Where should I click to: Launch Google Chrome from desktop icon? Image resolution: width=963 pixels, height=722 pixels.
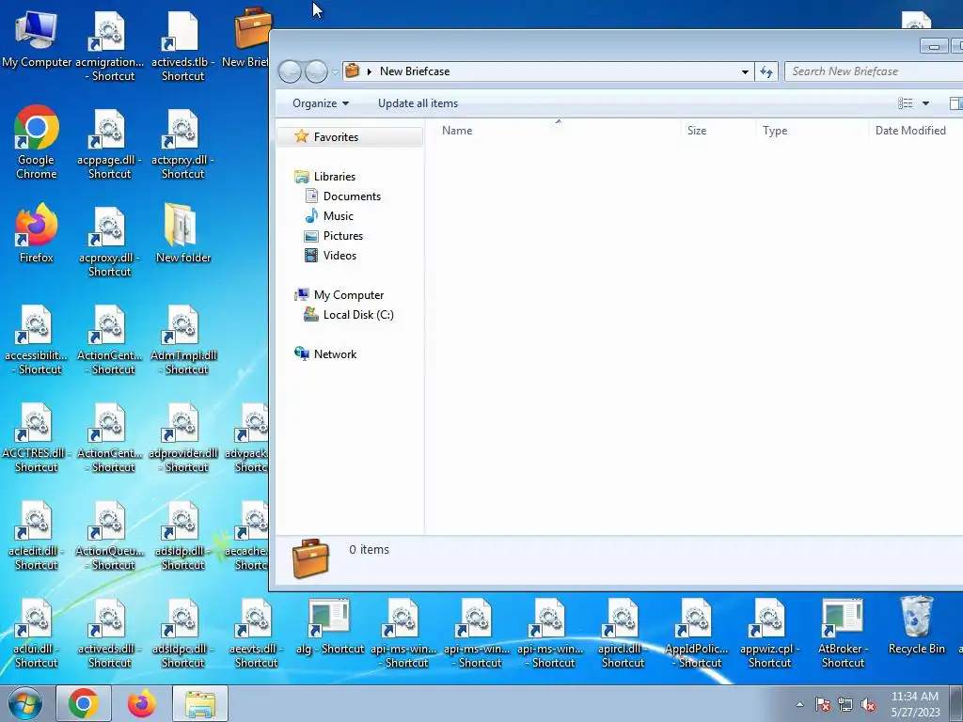(37, 143)
